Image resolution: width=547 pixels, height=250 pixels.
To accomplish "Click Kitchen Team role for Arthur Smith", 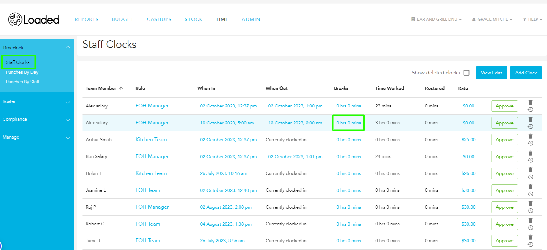I will click(151, 139).
